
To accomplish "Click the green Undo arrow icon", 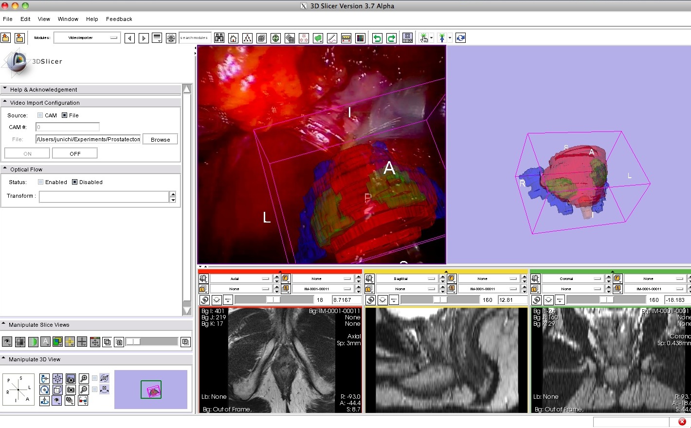I will [x=377, y=38].
